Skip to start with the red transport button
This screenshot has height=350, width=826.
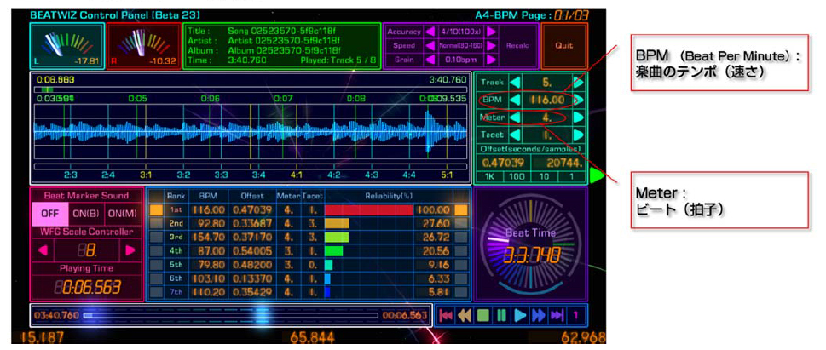[446, 315]
